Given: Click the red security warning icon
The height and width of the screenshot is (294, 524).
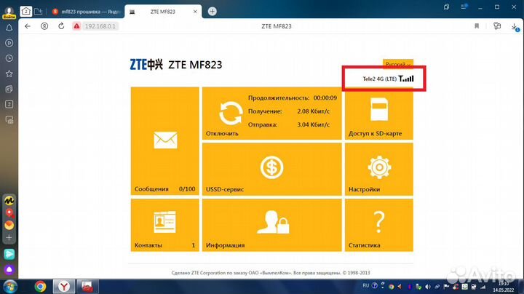Looking at the screenshot, I should [76, 26].
